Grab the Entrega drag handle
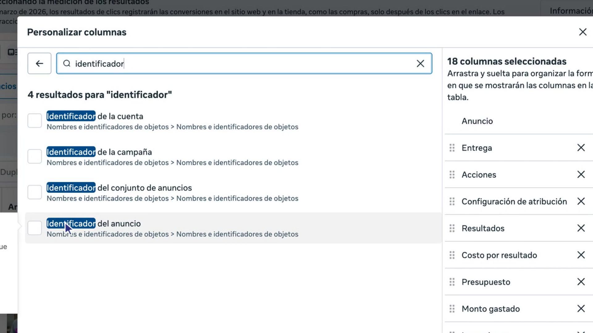 (x=452, y=148)
